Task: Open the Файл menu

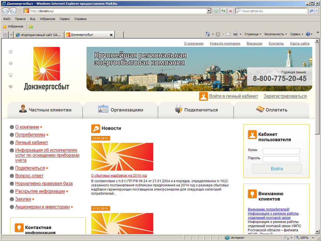Action: (x=7, y=19)
